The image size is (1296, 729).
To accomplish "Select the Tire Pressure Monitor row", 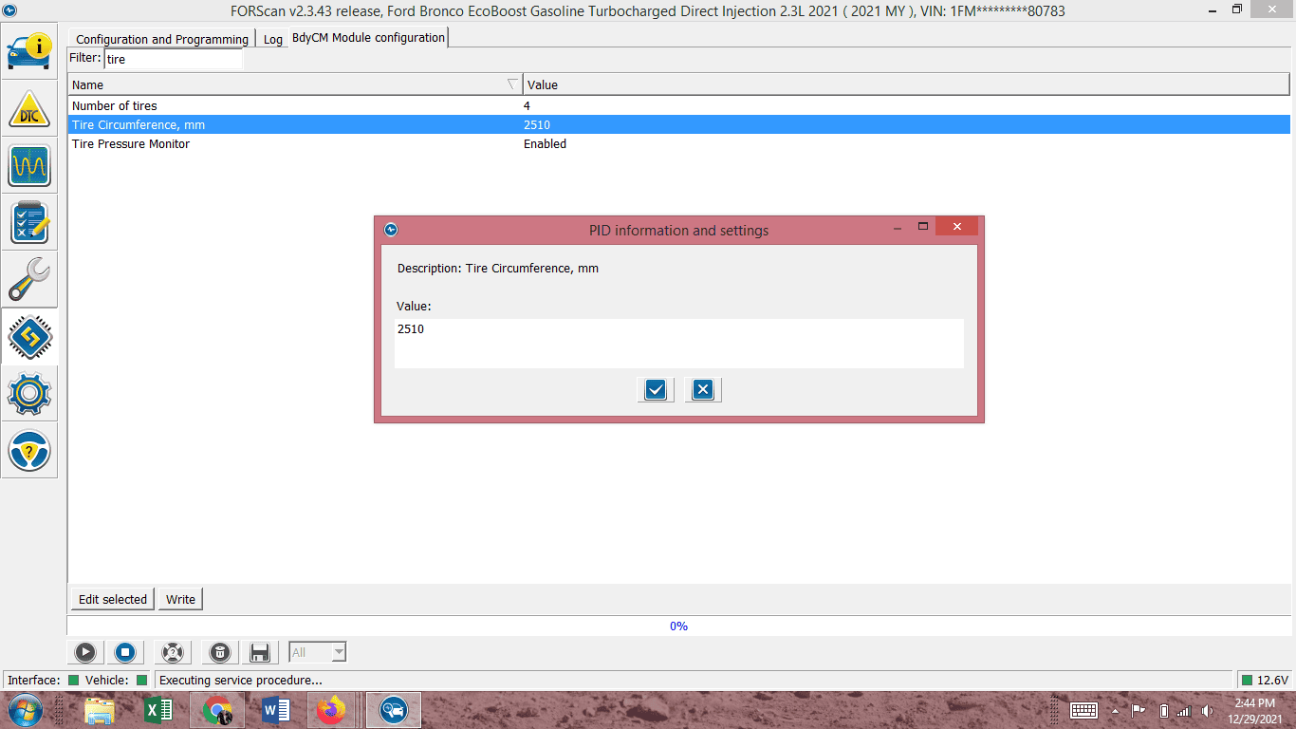I will [x=678, y=143].
